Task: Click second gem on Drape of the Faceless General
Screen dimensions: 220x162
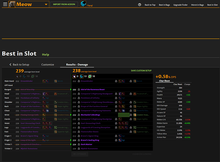Action: coord(123,106)
